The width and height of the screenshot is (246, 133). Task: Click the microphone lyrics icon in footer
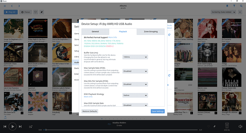pos(214,127)
